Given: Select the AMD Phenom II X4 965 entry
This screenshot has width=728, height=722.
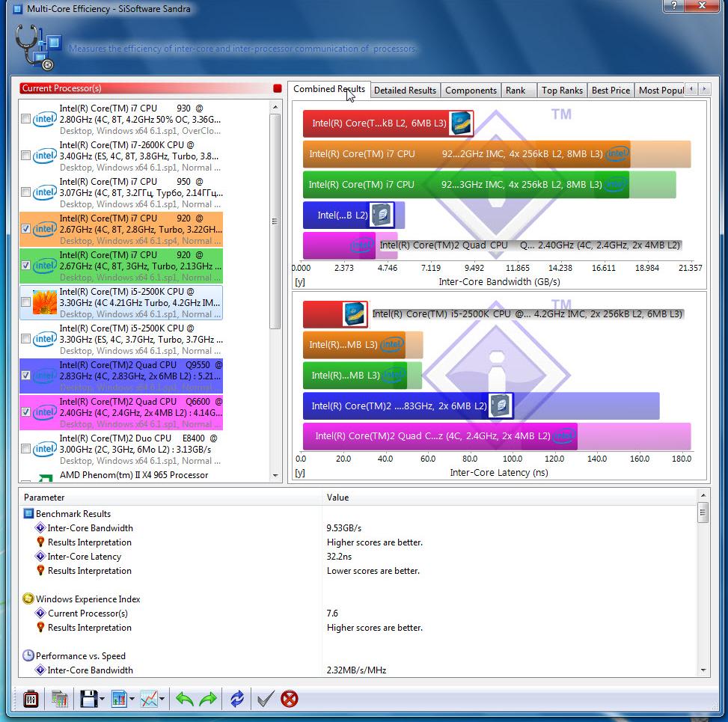Looking at the screenshot, I should click(120, 475).
